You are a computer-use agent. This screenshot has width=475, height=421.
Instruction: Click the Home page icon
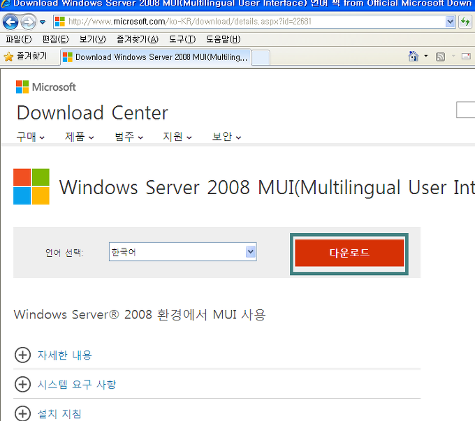(x=414, y=57)
